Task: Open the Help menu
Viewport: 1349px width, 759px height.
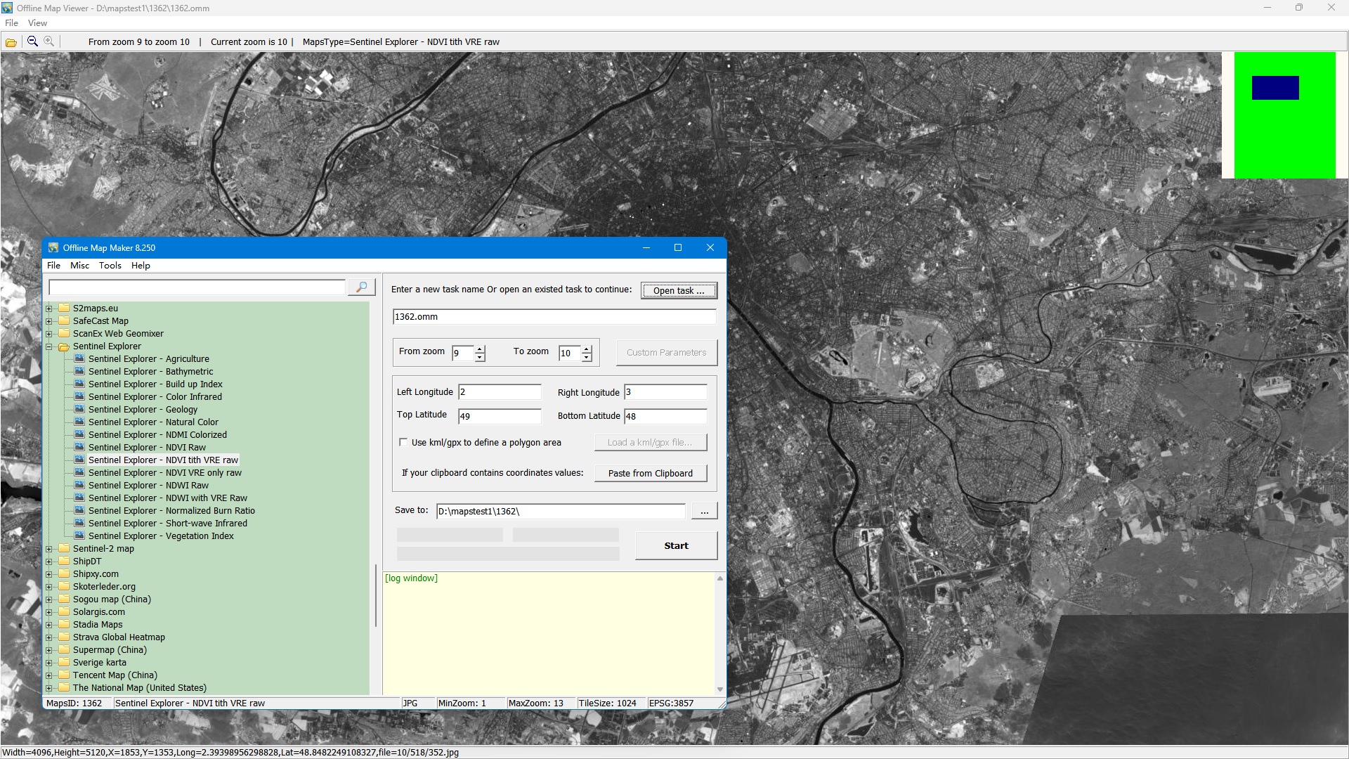Action: pos(141,265)
